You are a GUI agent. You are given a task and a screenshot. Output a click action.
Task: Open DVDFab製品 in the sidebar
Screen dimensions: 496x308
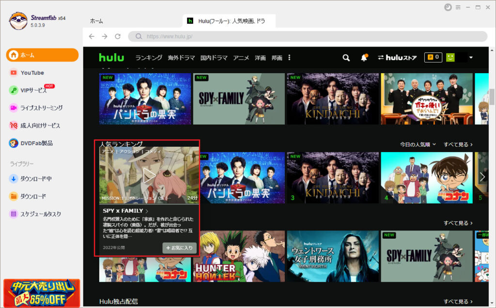click(x=36, y=143)
